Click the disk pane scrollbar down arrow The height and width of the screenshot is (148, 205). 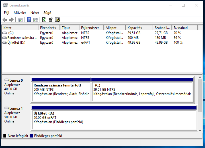200,130
